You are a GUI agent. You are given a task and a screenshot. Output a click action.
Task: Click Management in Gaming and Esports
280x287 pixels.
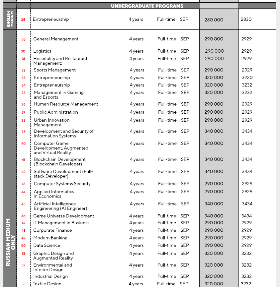(x=59, y=95)
